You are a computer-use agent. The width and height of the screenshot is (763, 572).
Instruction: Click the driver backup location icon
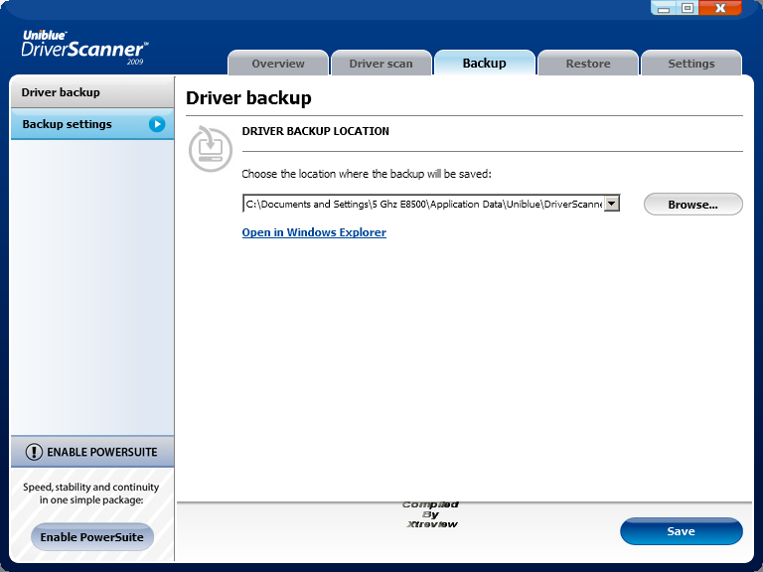tap(210, 148)
